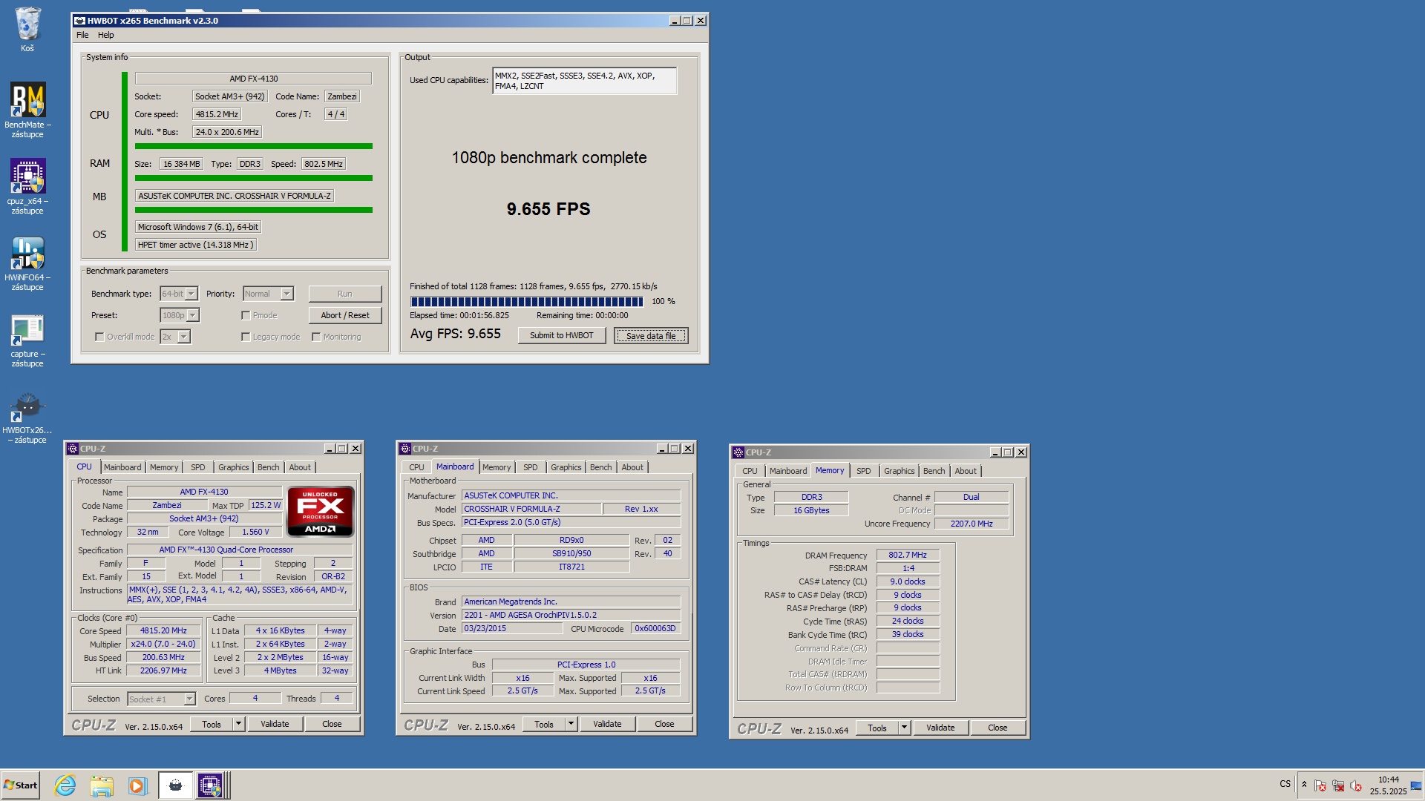Image resolution: width=1425 pixels, height=801 pixels.
Task: Click Validate in CPU-Z Memory window
Action: (x=940, y=728)
